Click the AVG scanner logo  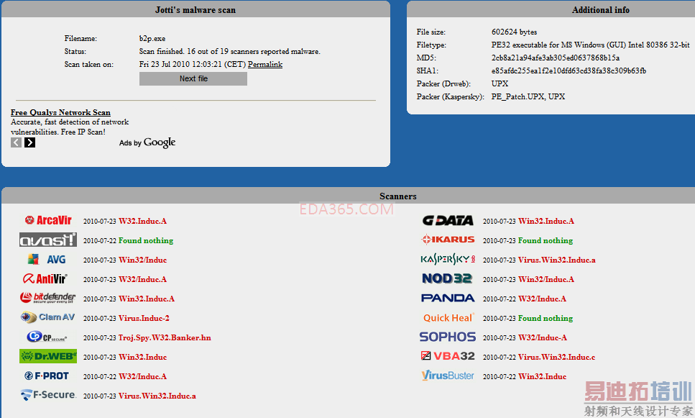pos(47,259)
